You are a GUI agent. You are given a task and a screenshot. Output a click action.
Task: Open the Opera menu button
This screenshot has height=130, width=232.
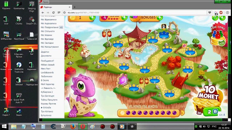pos(44,2)
